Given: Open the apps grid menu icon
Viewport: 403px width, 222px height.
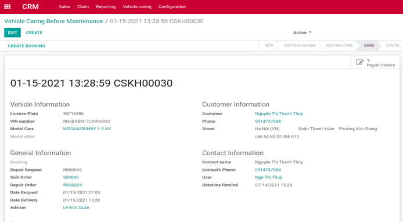Looking at the screenshot, I should pos(7,6).
